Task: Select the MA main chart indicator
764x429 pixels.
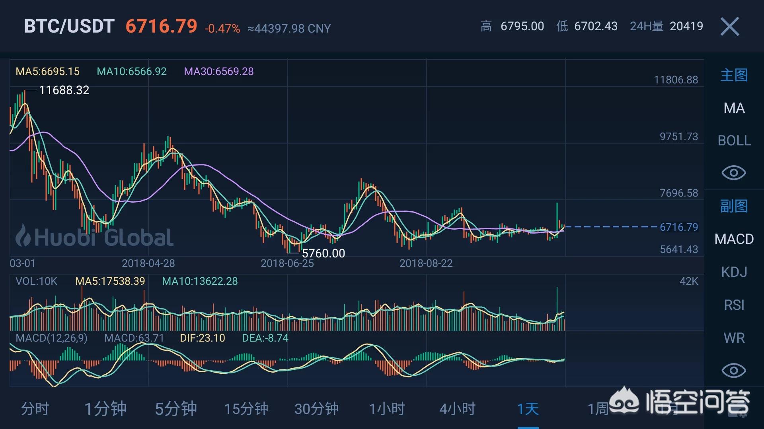Action: (x=734, y=108)
